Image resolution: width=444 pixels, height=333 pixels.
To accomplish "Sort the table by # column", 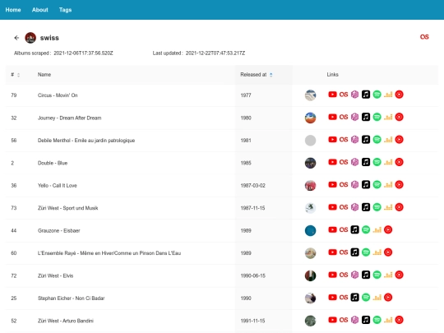I will click(16, 75).
